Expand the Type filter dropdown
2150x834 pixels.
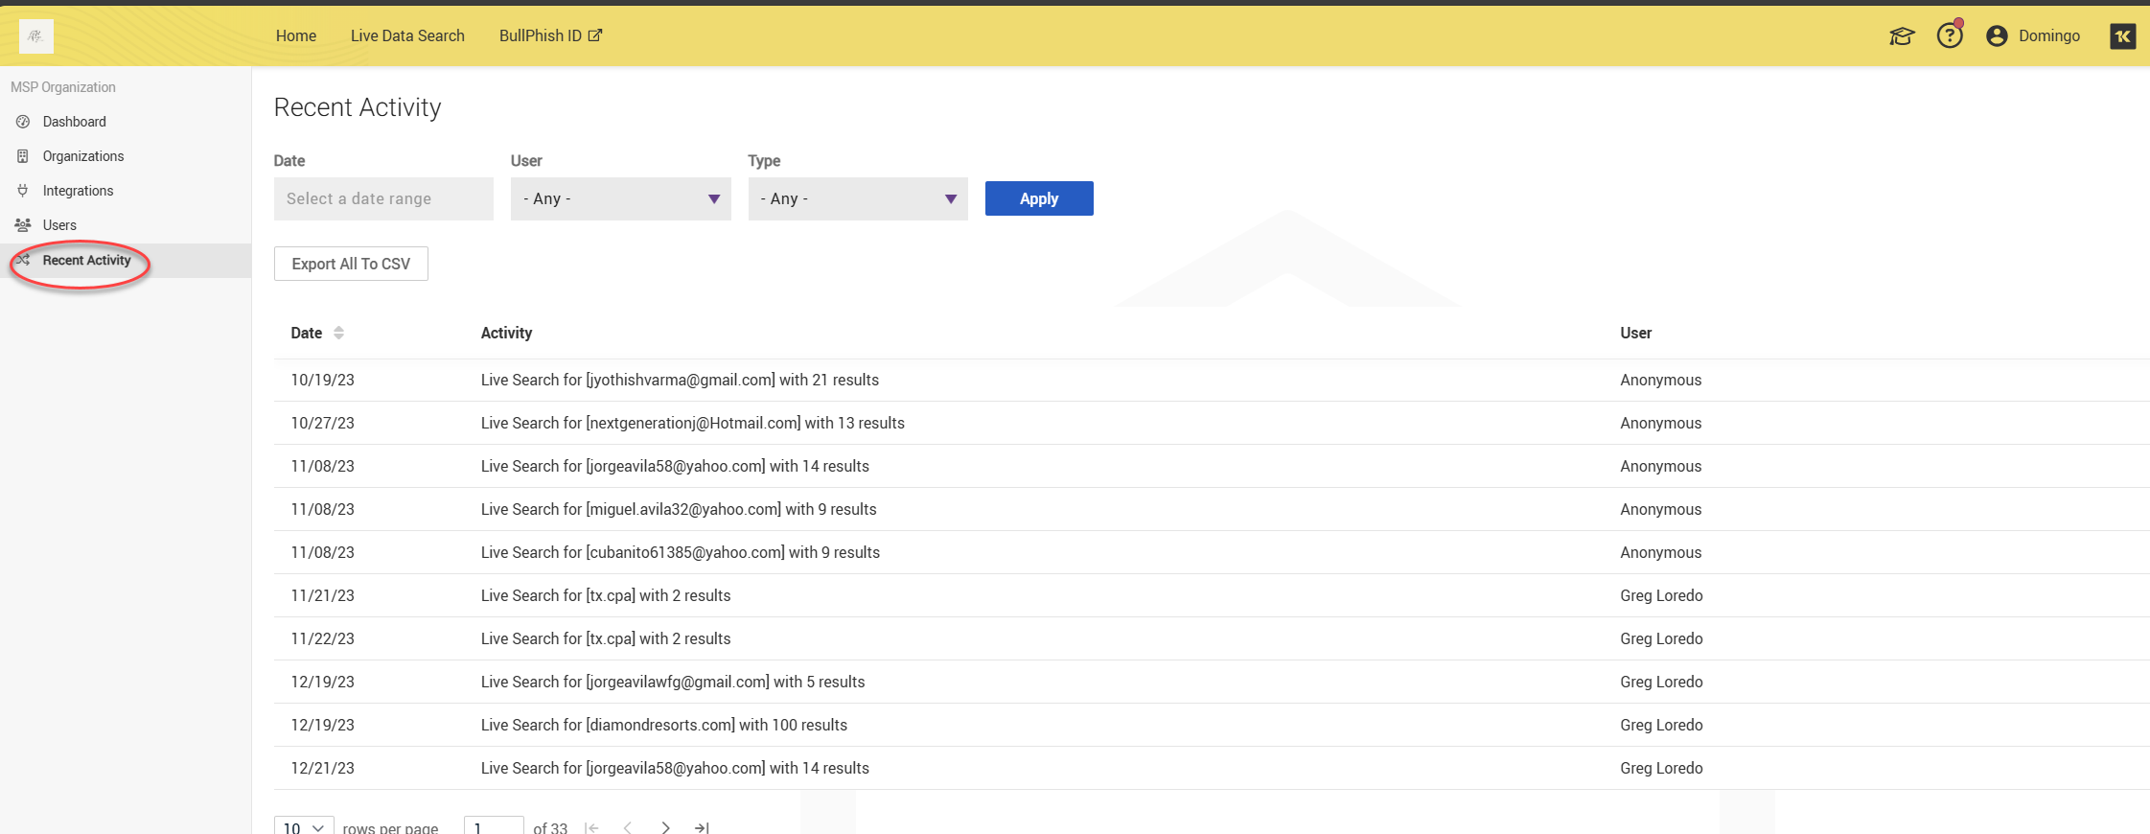[x=857, y=198]
